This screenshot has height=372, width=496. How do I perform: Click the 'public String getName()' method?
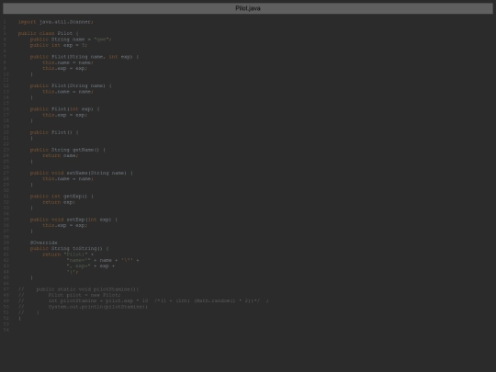(68, 150)
